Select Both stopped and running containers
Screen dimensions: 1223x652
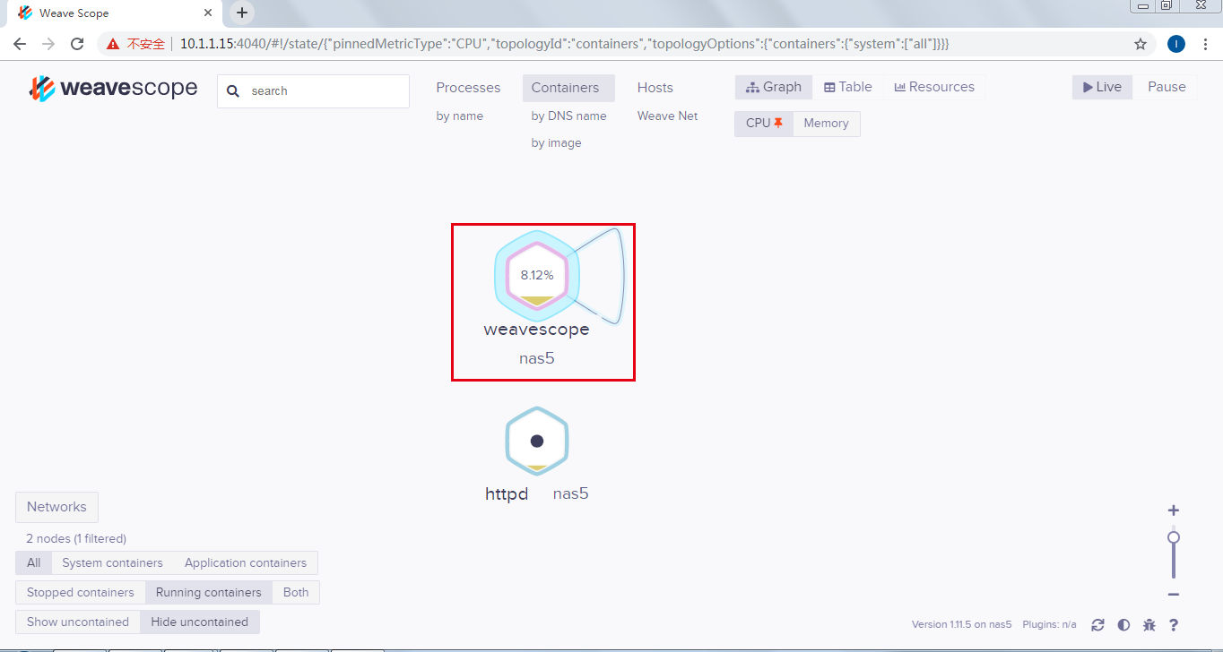tap(296, 593)
